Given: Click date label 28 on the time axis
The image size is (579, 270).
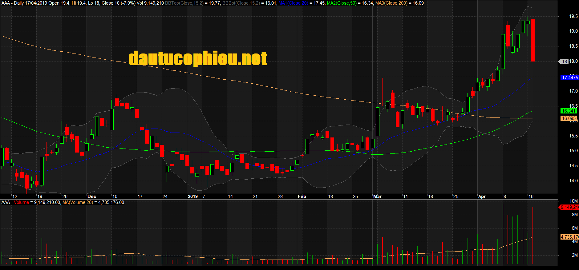Looking at the screenshot, I should pos(280,197).
